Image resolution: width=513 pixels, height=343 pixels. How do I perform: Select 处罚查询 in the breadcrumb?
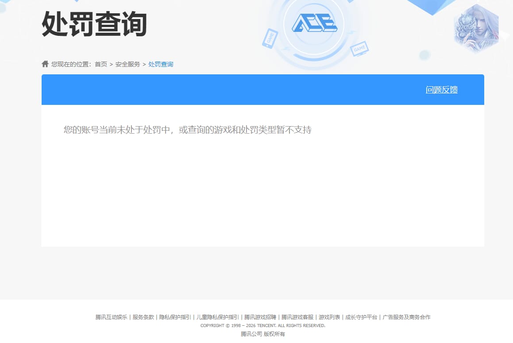pos(161,64)
